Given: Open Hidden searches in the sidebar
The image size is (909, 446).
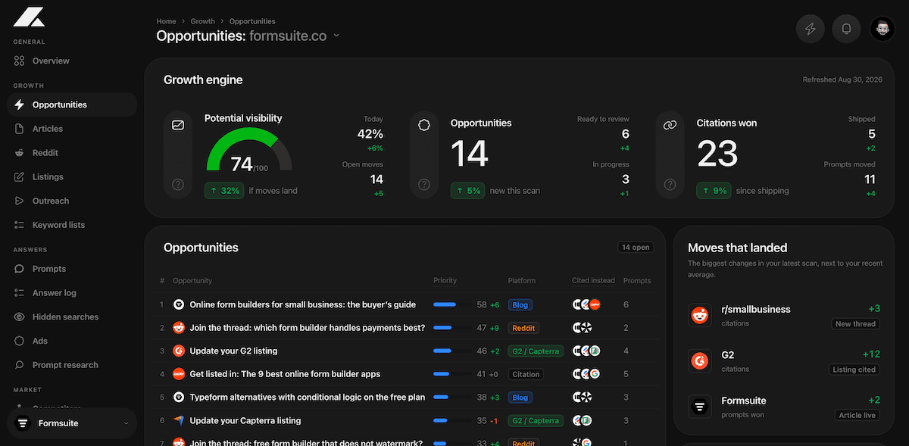Looking at the screenshot, I should point(72,317).
